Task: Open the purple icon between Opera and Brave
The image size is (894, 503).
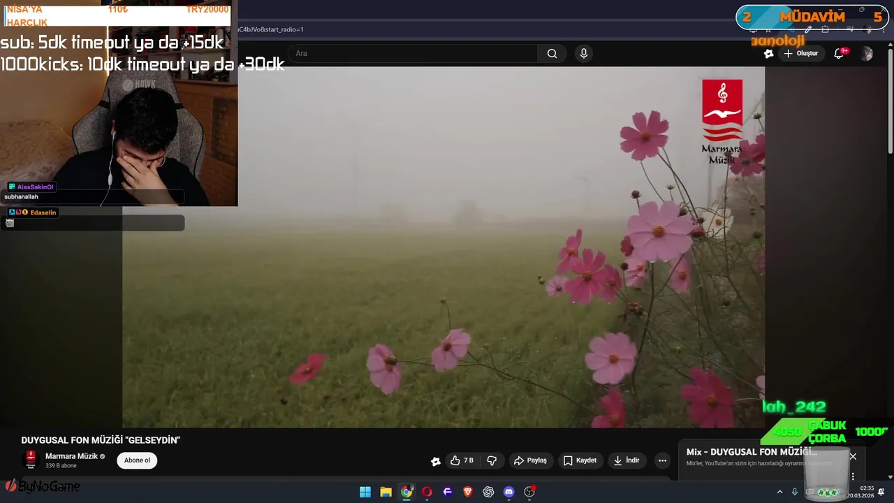Action: (448, 492)
